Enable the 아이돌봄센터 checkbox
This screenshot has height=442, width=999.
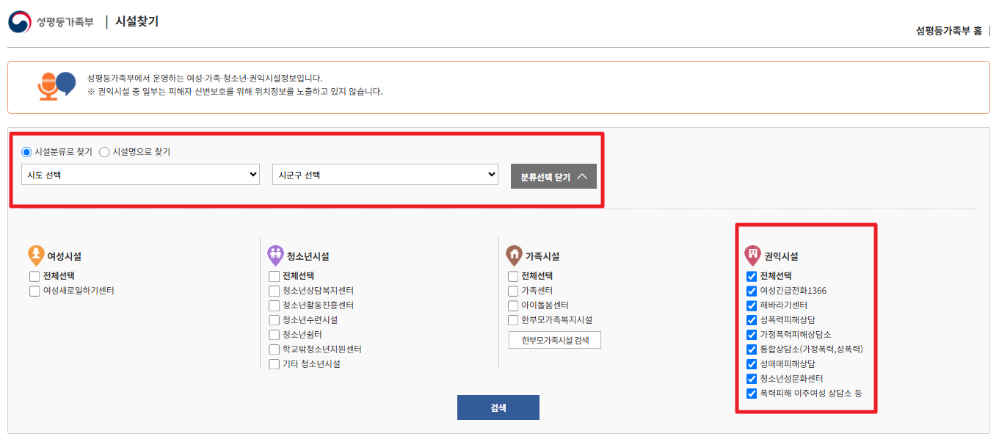(512, 305)
